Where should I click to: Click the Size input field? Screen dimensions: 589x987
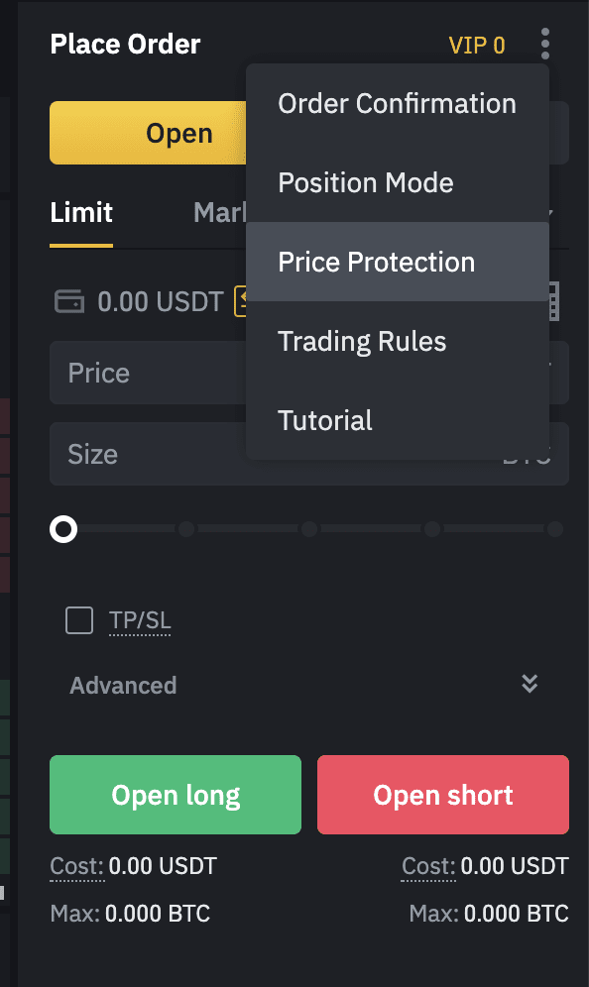click(x=148, y=454)
